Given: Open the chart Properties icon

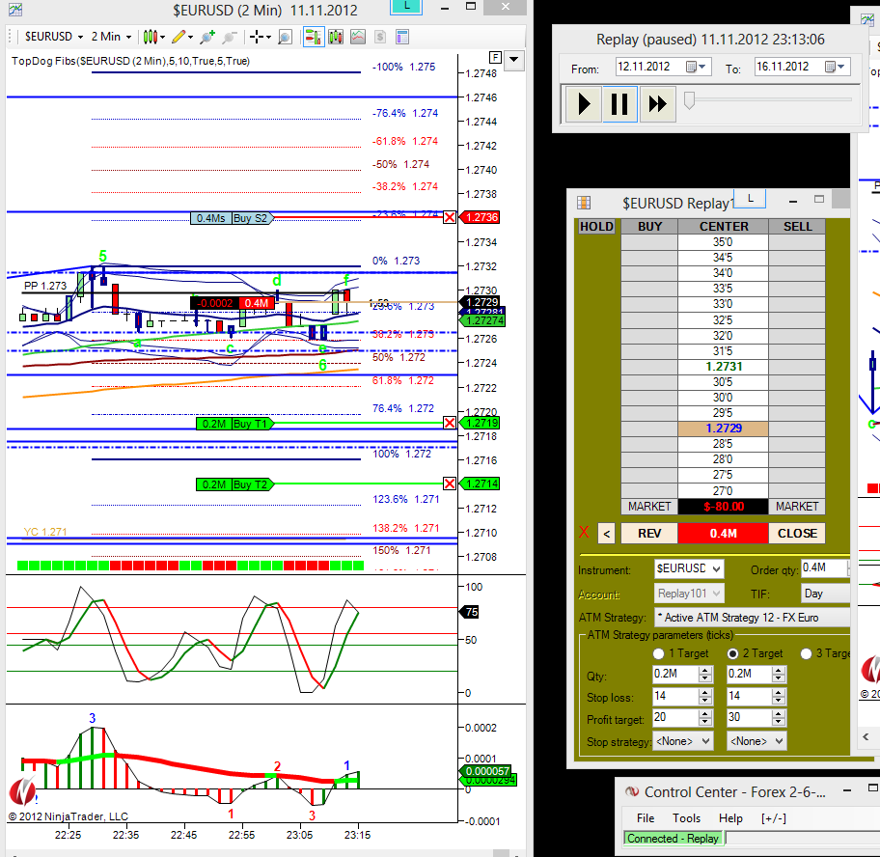Looking at the screenshot, I should click(x=401, y=37).
